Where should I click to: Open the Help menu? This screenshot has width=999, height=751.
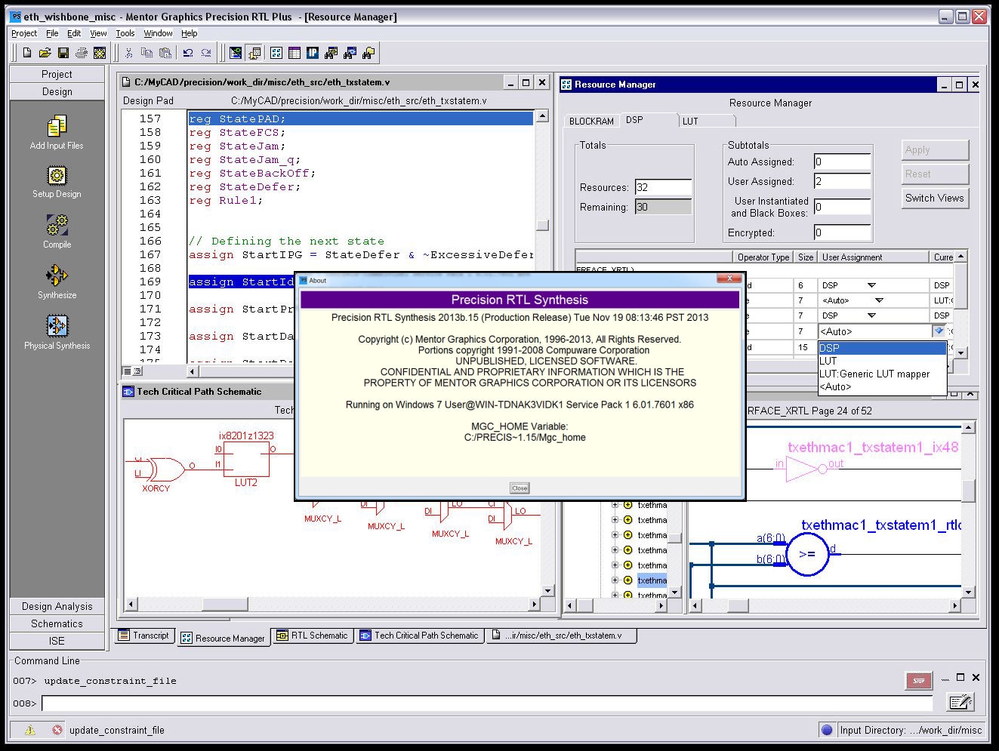coord(189,33)
